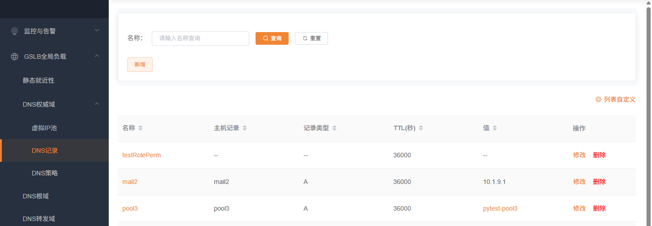The width and height of the screenshot is (652, 226).
Task: Click sort arrows next to 值 column
Action: click(495, 128)
